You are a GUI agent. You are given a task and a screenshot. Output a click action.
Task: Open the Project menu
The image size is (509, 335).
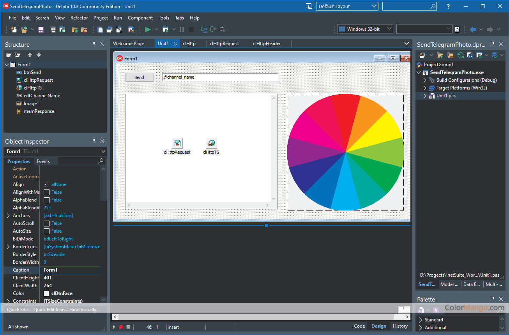click(x=101, y=18)
